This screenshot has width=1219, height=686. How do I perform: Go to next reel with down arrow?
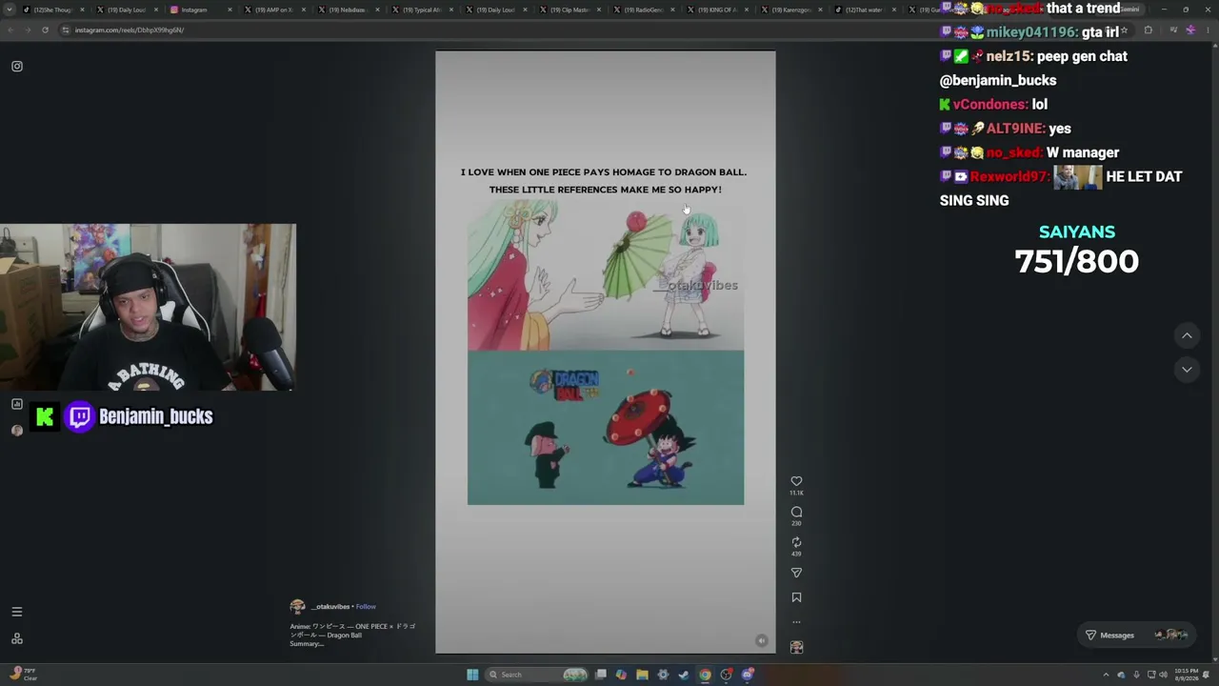pyautogui.click(x=1187, y=369)
